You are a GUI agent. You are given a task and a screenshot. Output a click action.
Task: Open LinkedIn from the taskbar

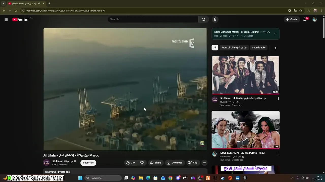tap(237, 178)
